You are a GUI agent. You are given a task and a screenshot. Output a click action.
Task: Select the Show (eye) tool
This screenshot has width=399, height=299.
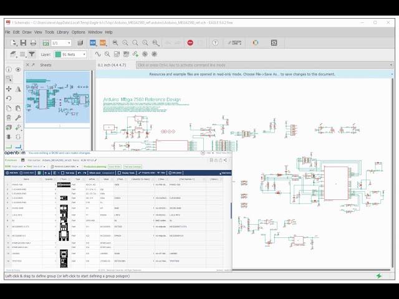click(18, 69)
